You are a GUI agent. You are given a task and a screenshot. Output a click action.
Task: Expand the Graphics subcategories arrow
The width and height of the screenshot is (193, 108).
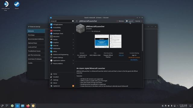pyautogui.click(x=73, y=43)
